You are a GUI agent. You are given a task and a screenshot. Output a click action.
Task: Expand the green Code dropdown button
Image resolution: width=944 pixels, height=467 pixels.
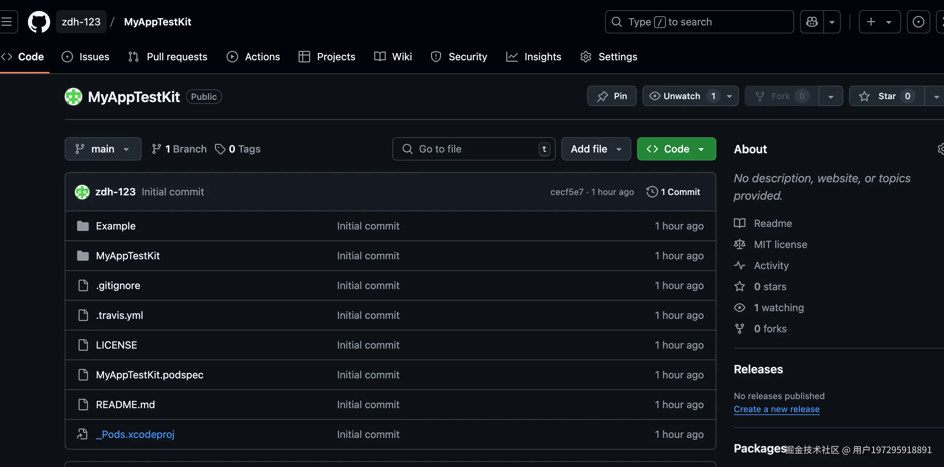676,149
